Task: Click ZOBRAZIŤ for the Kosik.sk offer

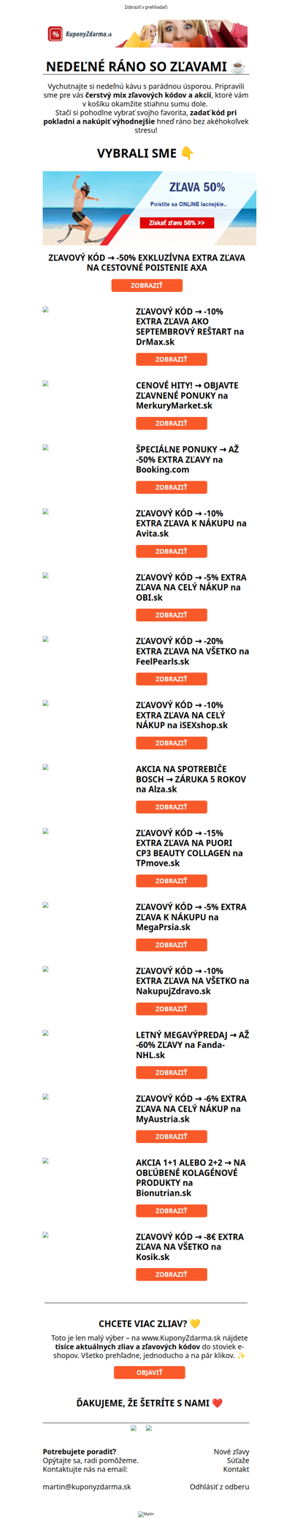Action: [172, 1274]
